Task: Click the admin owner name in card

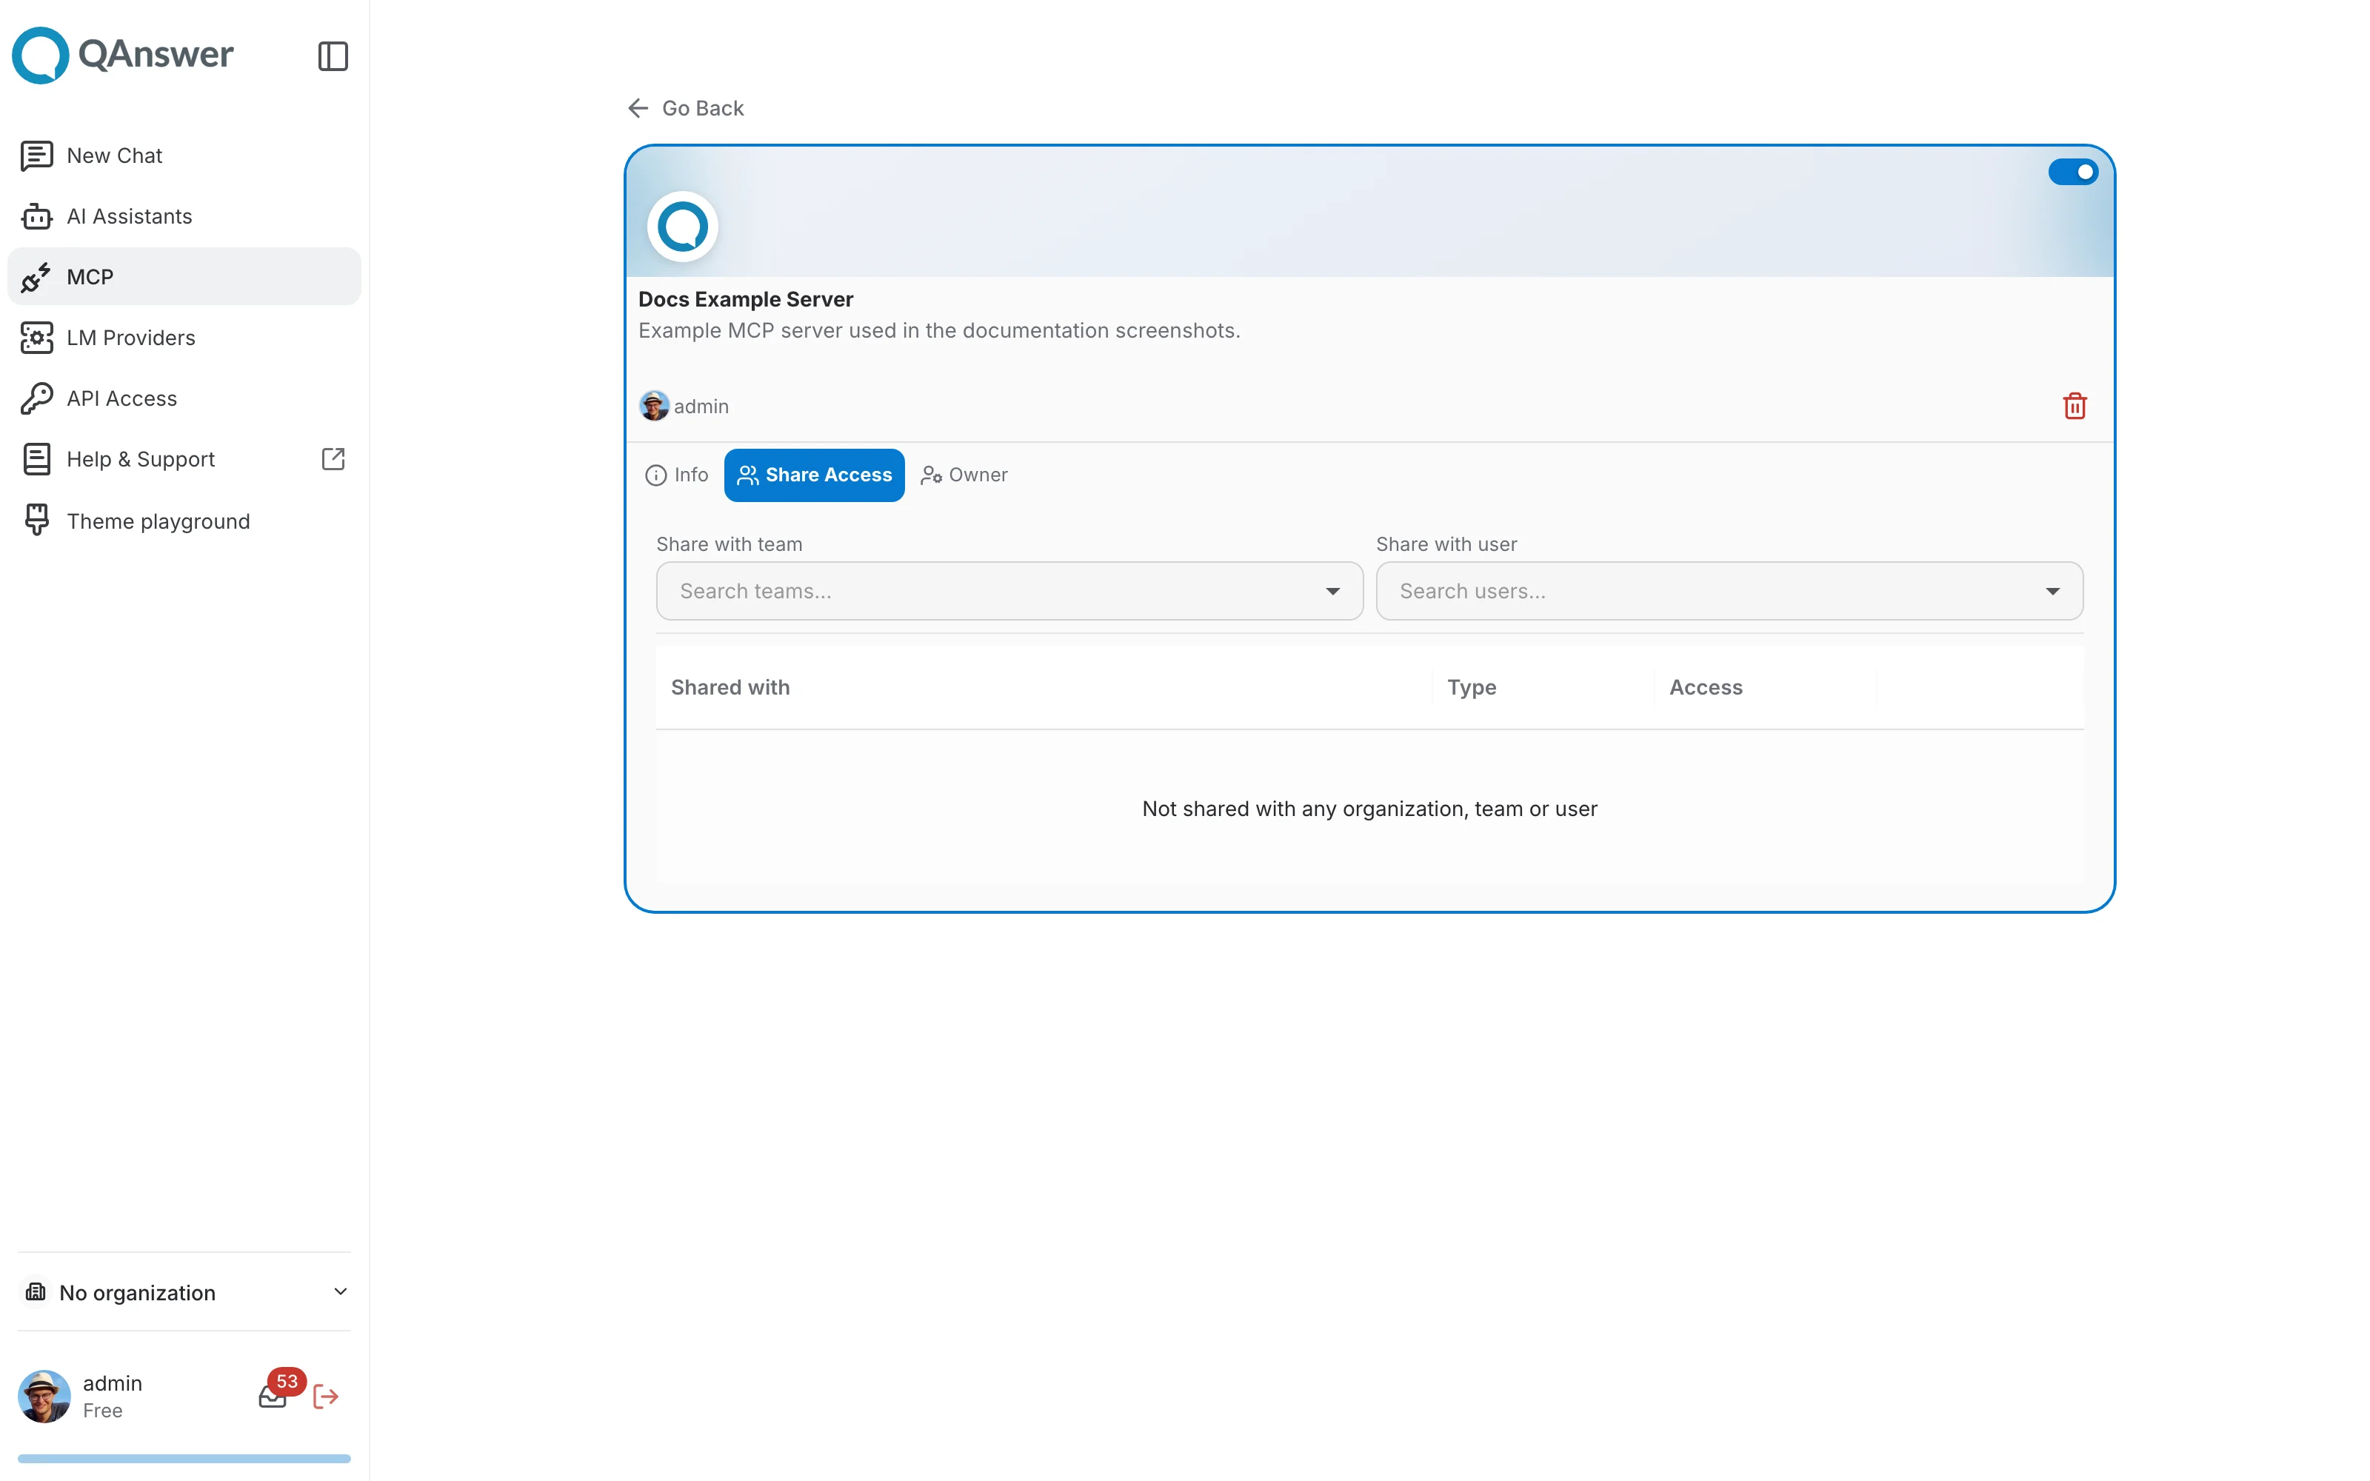Action: (701, 406)
